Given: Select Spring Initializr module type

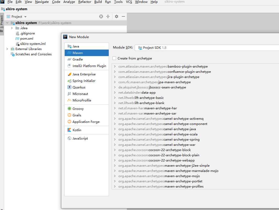Looking at the screenshot, I should [x=87, y=81].
